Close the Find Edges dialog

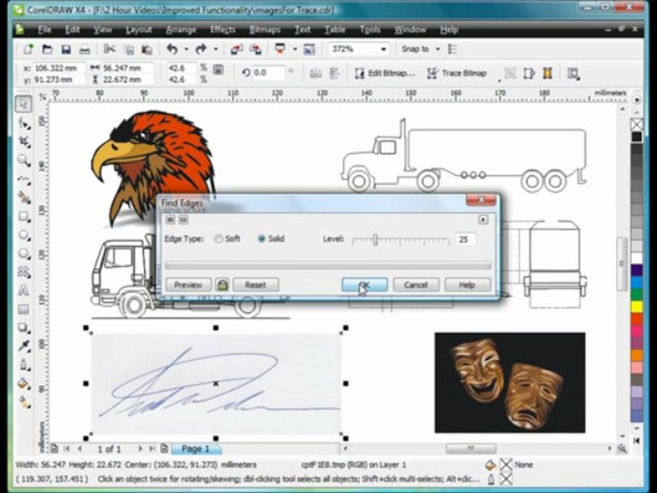pyautogui.click(x=481, y=200)
